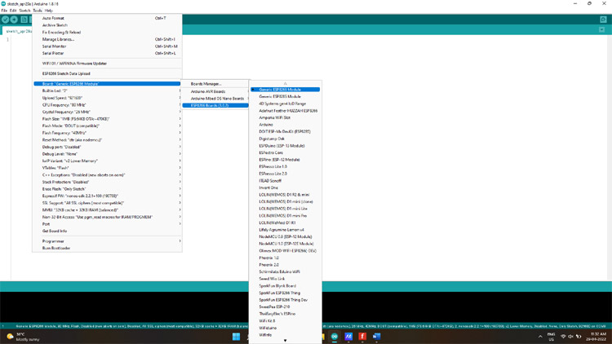
Task: Expand Crystal Frequency submenu
Action: 107,112
